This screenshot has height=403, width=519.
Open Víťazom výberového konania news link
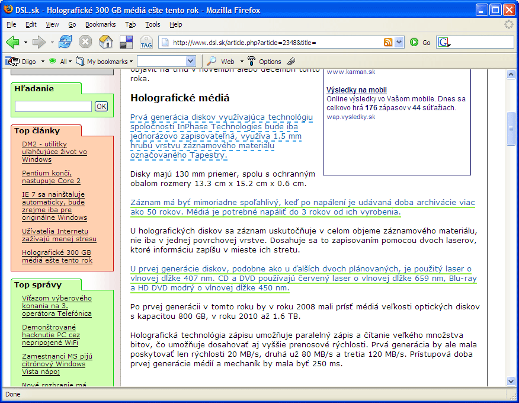(57, 306)
